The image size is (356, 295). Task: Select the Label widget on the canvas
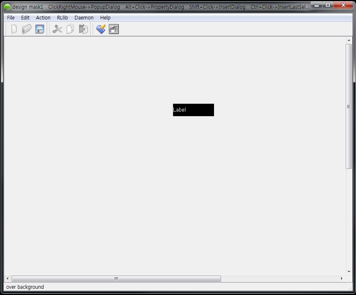tap(193, 110)
